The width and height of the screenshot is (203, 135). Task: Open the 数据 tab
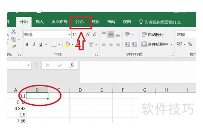(x=95, y=22)
